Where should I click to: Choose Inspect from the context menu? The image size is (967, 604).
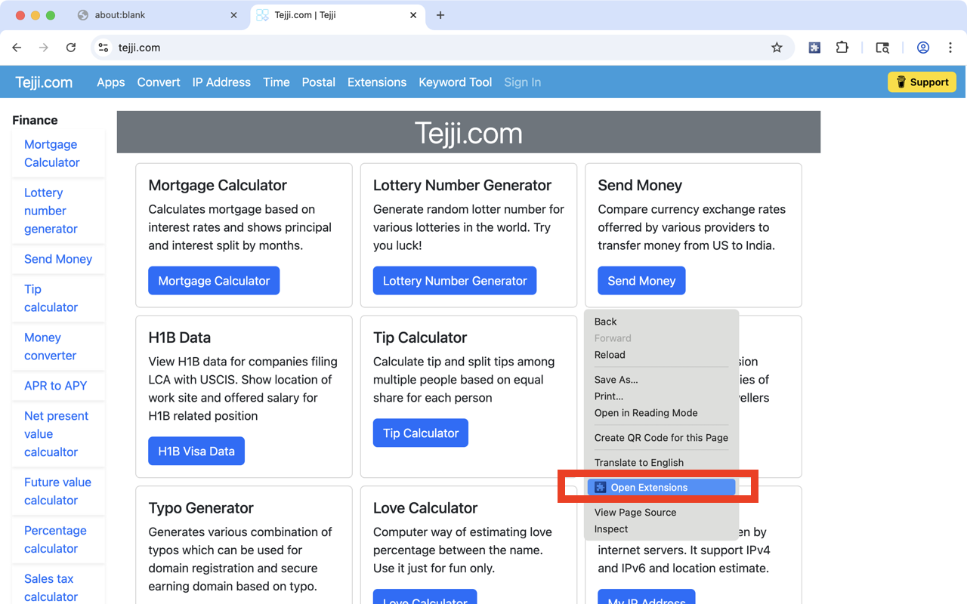tap(661, 529)
